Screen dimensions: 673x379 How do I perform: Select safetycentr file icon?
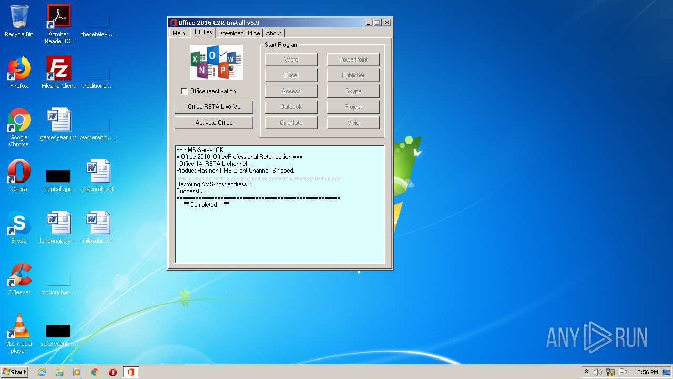pyautogui.click(x=58, y=335)
